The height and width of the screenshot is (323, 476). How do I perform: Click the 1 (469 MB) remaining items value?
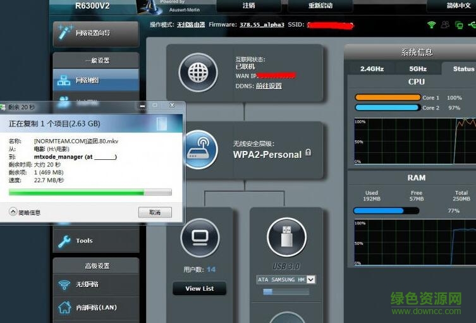point(49,173)
